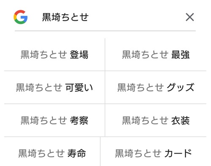
Task: Click the bold 登場 keyword
Action: pyautogui.click(x=79, y=55)
